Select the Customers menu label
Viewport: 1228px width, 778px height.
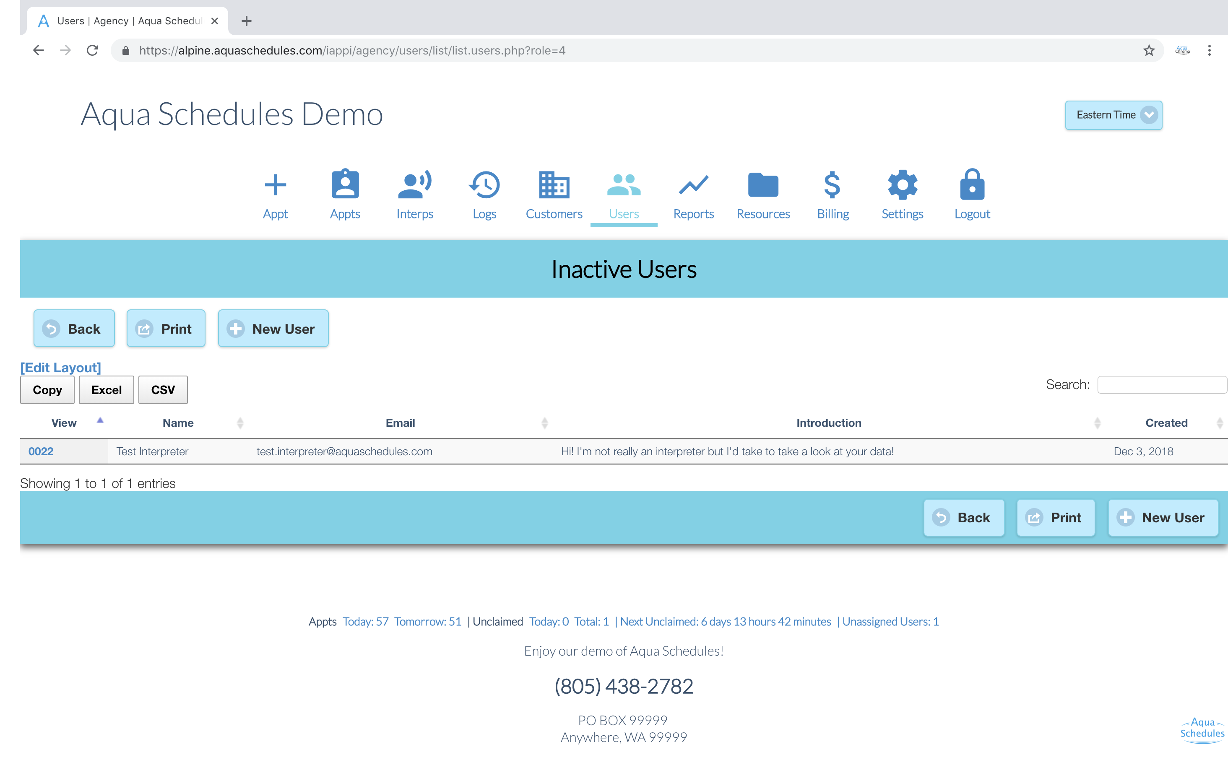click(x=554, y=214)
